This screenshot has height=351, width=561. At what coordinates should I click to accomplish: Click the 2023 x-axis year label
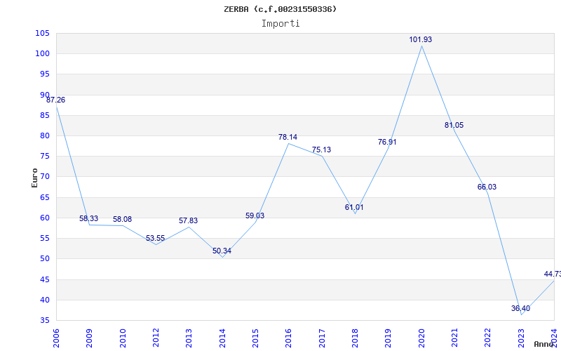tap(521, 338)
